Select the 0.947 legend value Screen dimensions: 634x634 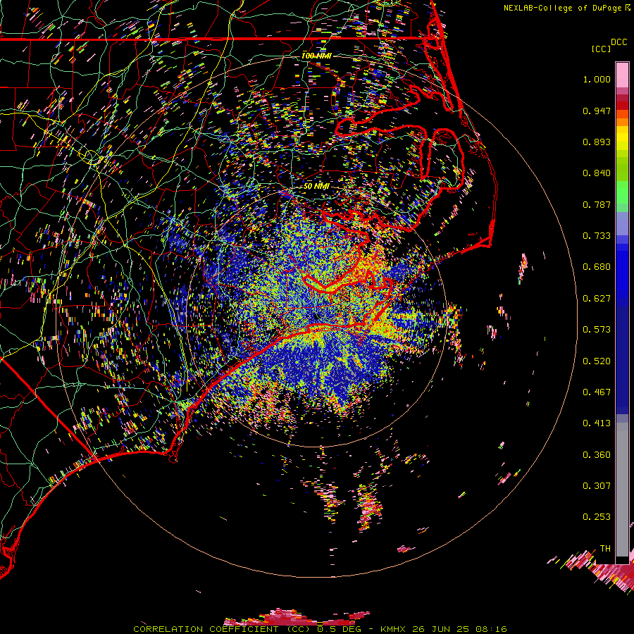click(597, 111)
